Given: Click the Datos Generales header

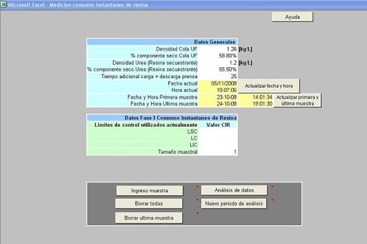Looking at the screenshot, I should pyautogui.click(x=162, y=42).
